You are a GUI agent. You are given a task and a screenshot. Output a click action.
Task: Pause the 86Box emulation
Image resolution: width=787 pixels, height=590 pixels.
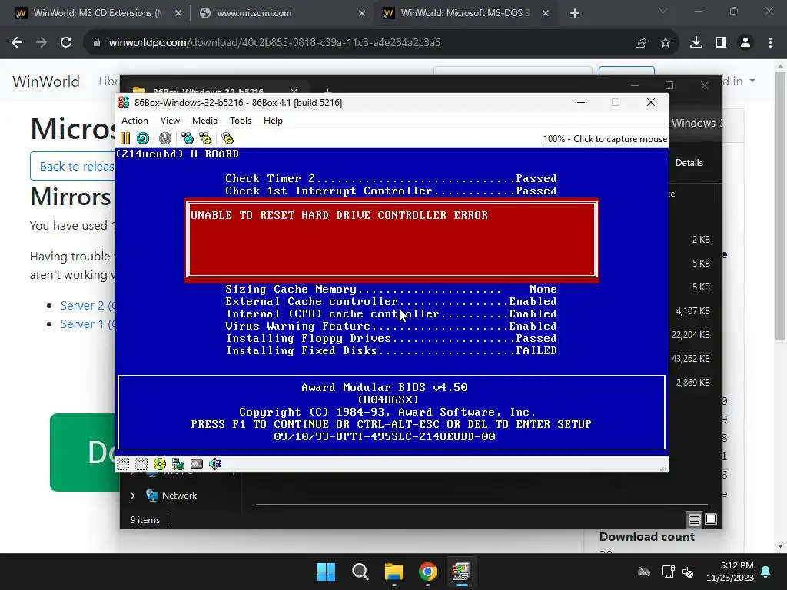(x=125, y=138)
